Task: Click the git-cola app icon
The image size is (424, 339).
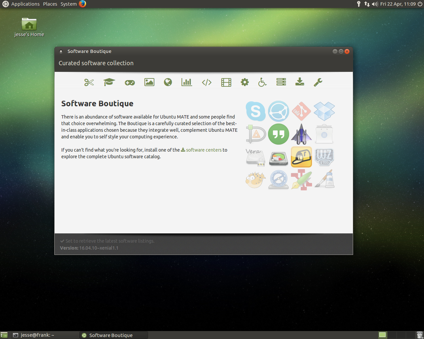Action: point(301,111)
